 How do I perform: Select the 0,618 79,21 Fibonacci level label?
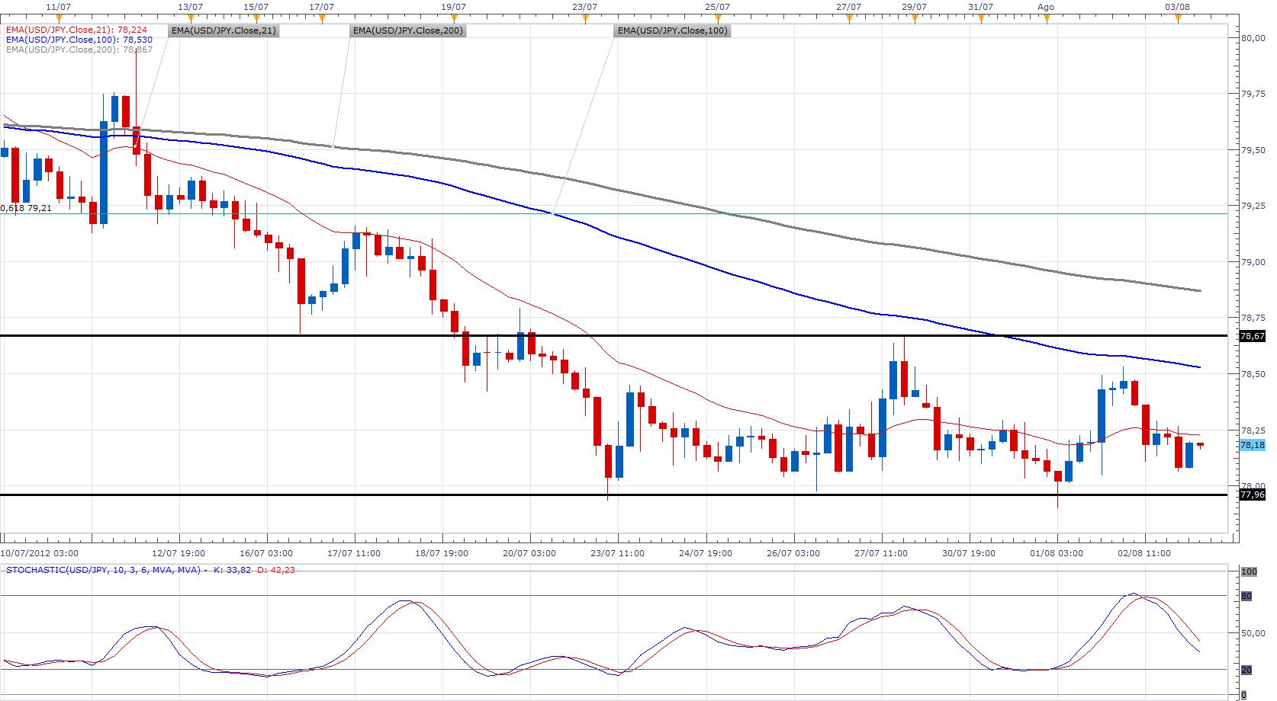pos(27,208)
